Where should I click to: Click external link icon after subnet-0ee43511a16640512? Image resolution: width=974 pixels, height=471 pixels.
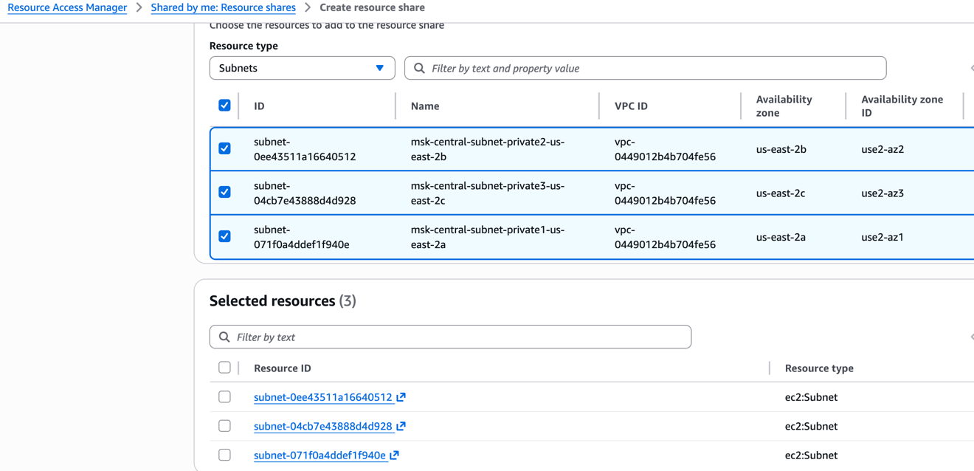coord(401,397)
